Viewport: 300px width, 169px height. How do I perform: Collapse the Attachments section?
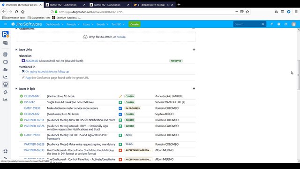tap(16, 29)
